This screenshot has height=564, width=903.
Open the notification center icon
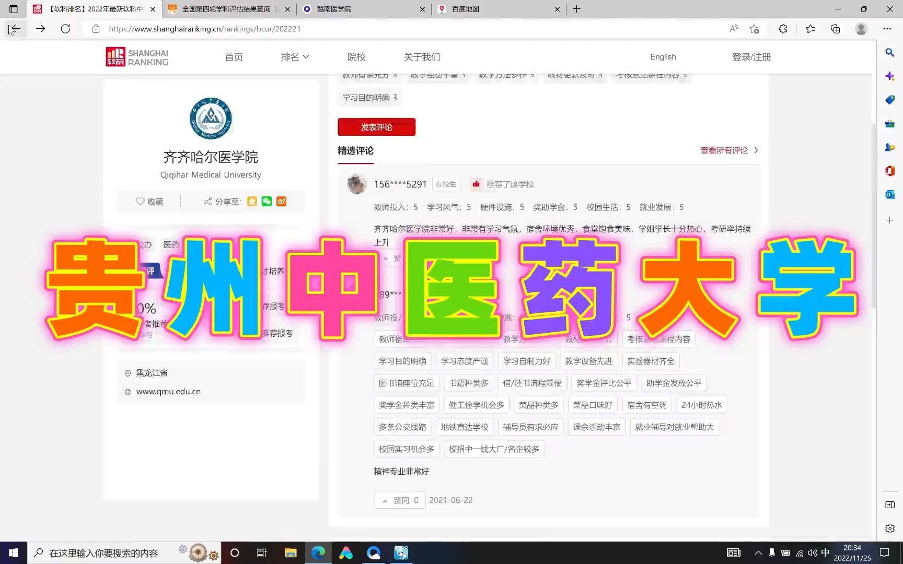(x=884, y=553)
